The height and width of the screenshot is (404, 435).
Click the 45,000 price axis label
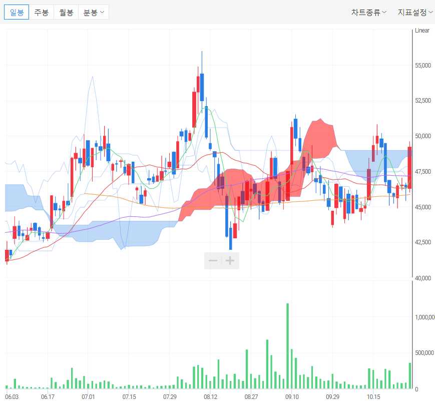423,207
